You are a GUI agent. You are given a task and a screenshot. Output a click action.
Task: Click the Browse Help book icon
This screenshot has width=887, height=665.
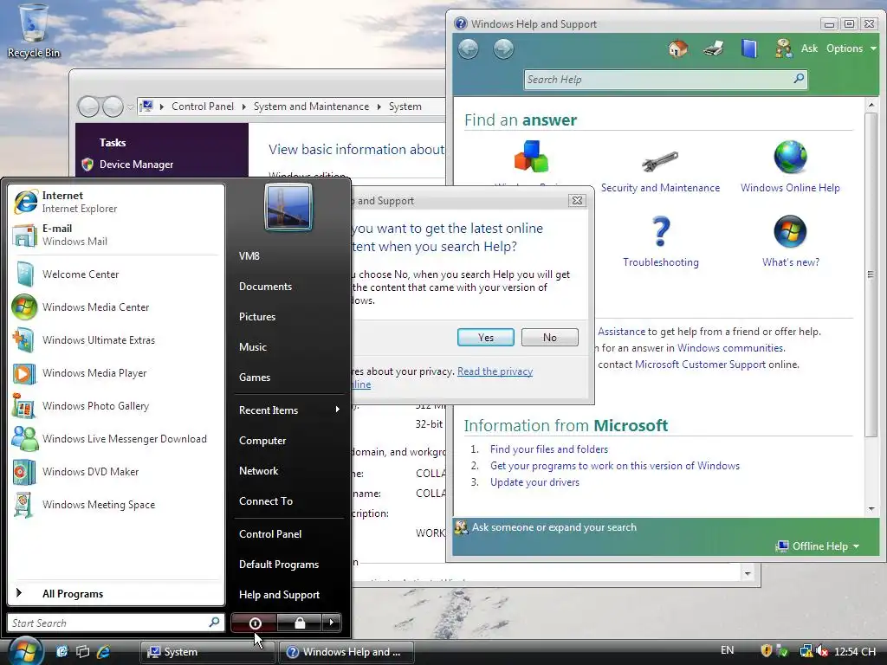749,48
